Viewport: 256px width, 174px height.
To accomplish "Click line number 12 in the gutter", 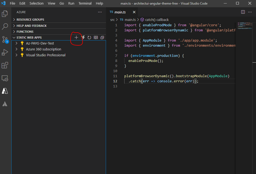I will [115, 81].
